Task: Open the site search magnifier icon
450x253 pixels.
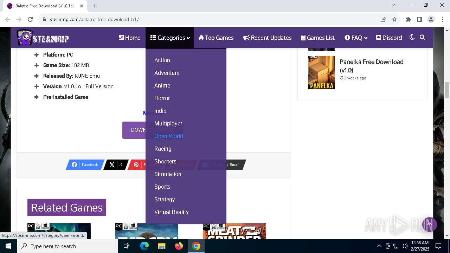Action: [x=423, y=37]
